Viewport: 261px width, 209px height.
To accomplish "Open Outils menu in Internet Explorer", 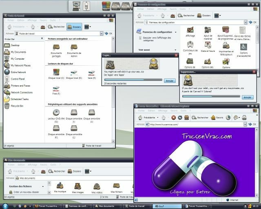I will pos(184,111).
